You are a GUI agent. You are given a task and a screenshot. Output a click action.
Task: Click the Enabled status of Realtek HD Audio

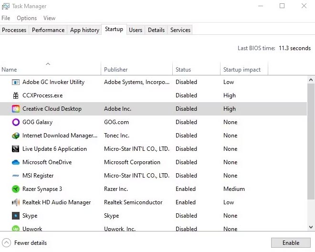click(x=186, y=202)
